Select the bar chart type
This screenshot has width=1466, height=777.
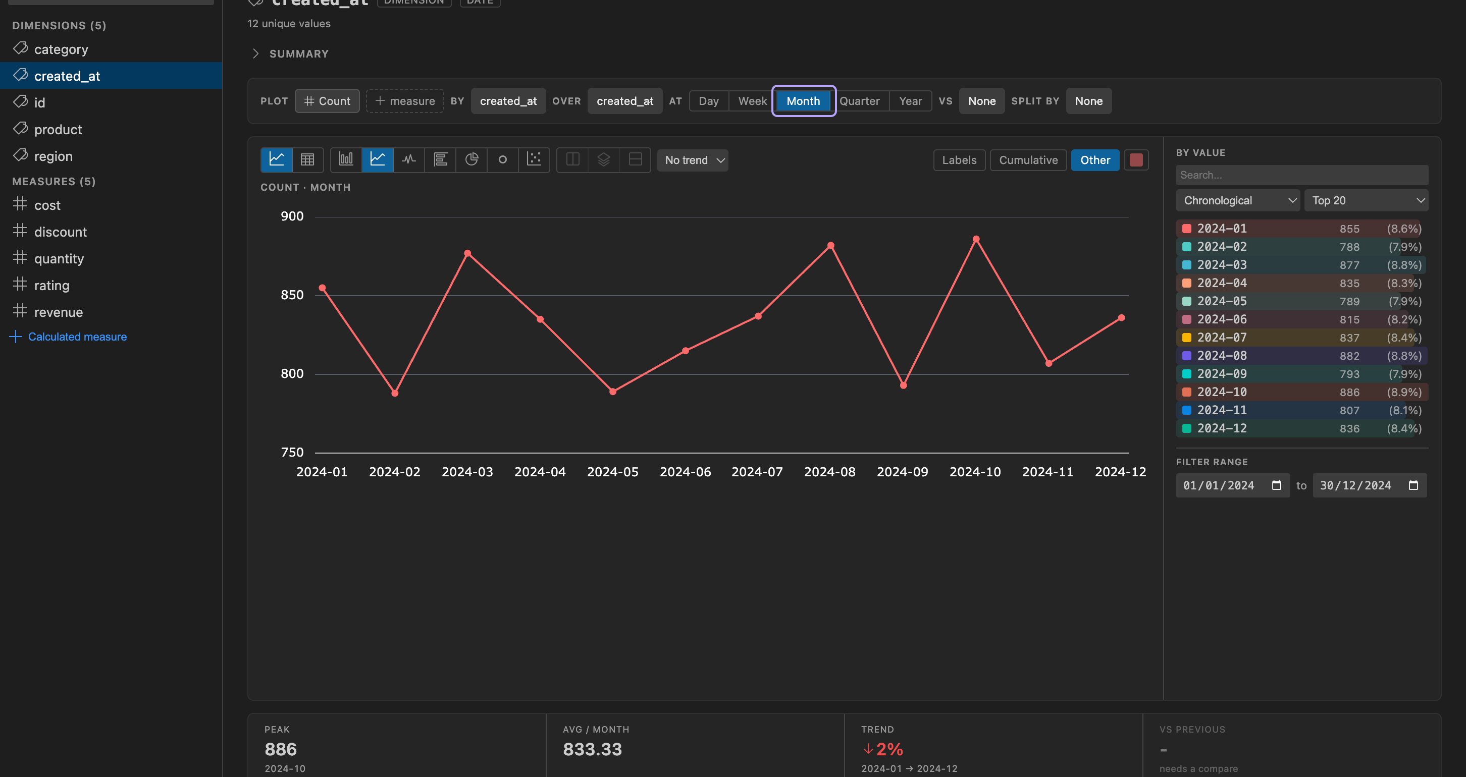[346, 160]
